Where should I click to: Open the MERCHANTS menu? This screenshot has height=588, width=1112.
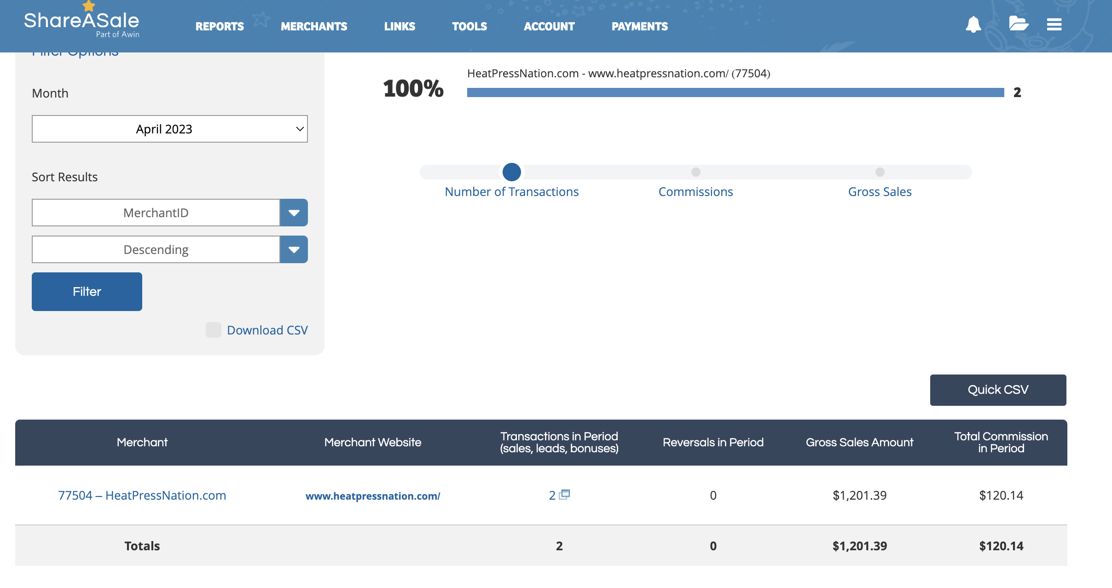pyautogui.click(x=314, y=26)
